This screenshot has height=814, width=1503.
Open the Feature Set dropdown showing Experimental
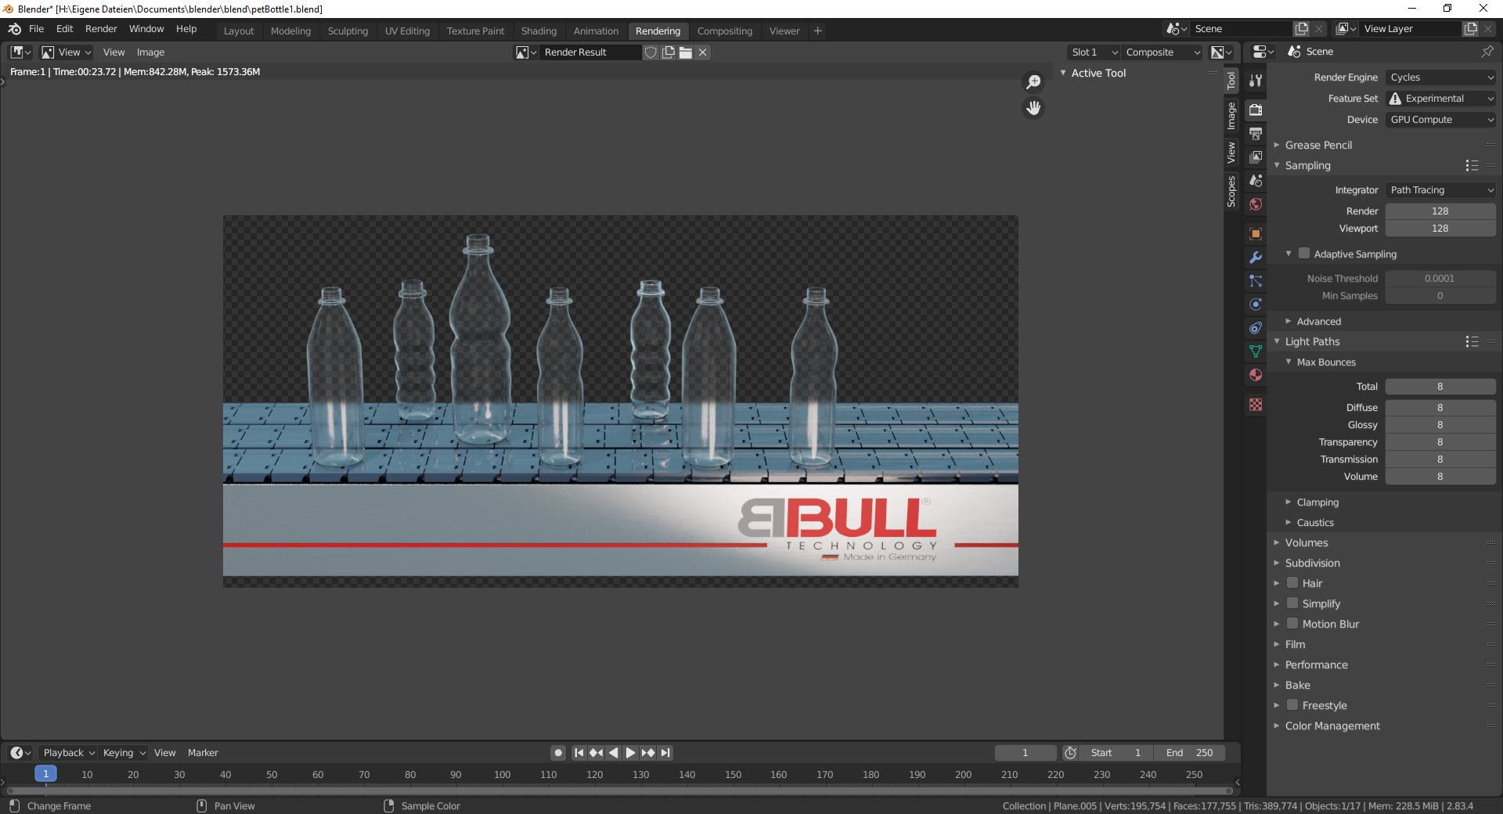pyautogui.click(x=1440, y=99)
